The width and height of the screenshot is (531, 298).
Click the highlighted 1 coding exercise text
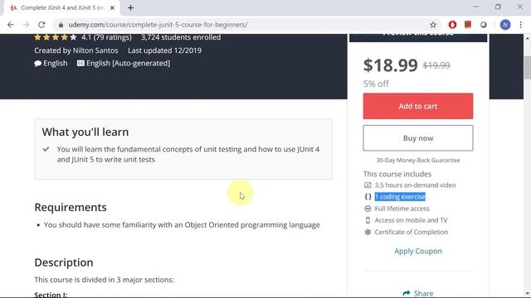pos(400,197)
